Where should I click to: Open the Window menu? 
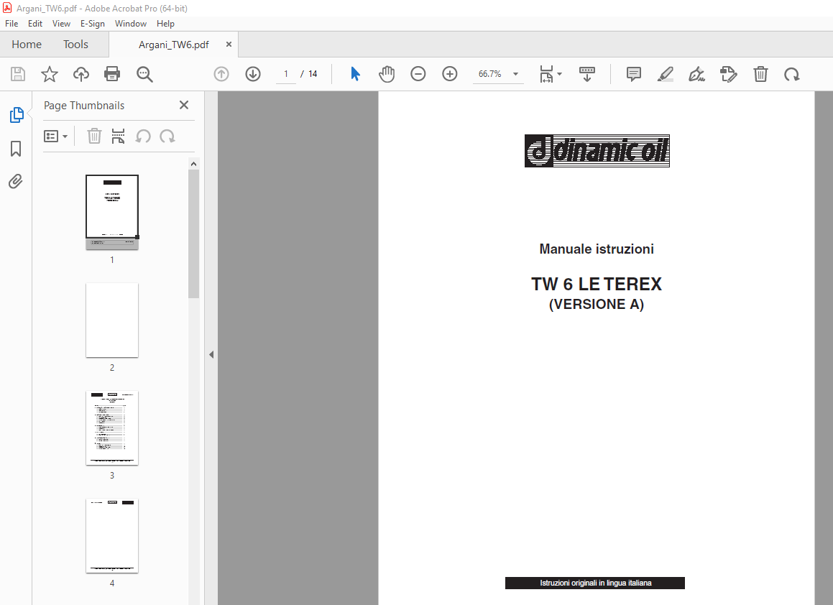coord(131,24)
